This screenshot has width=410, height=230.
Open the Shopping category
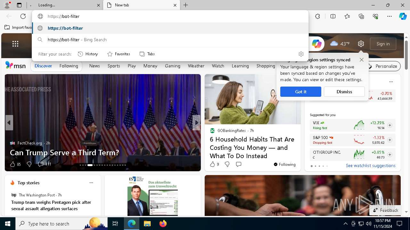[266, 66]
